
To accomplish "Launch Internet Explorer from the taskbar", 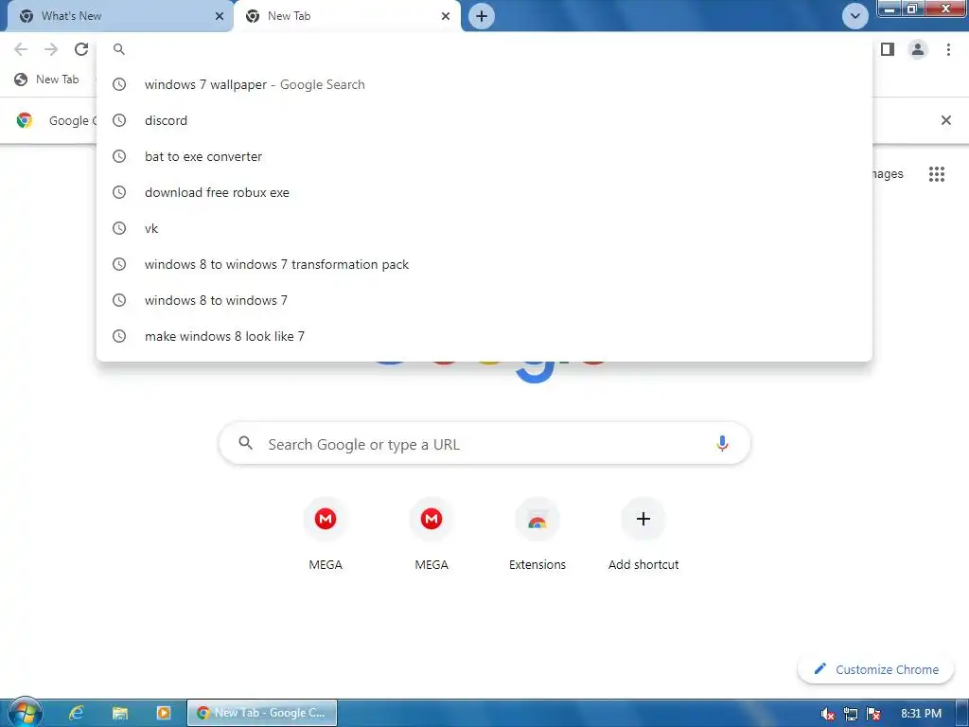I will [x=76, y=713].
